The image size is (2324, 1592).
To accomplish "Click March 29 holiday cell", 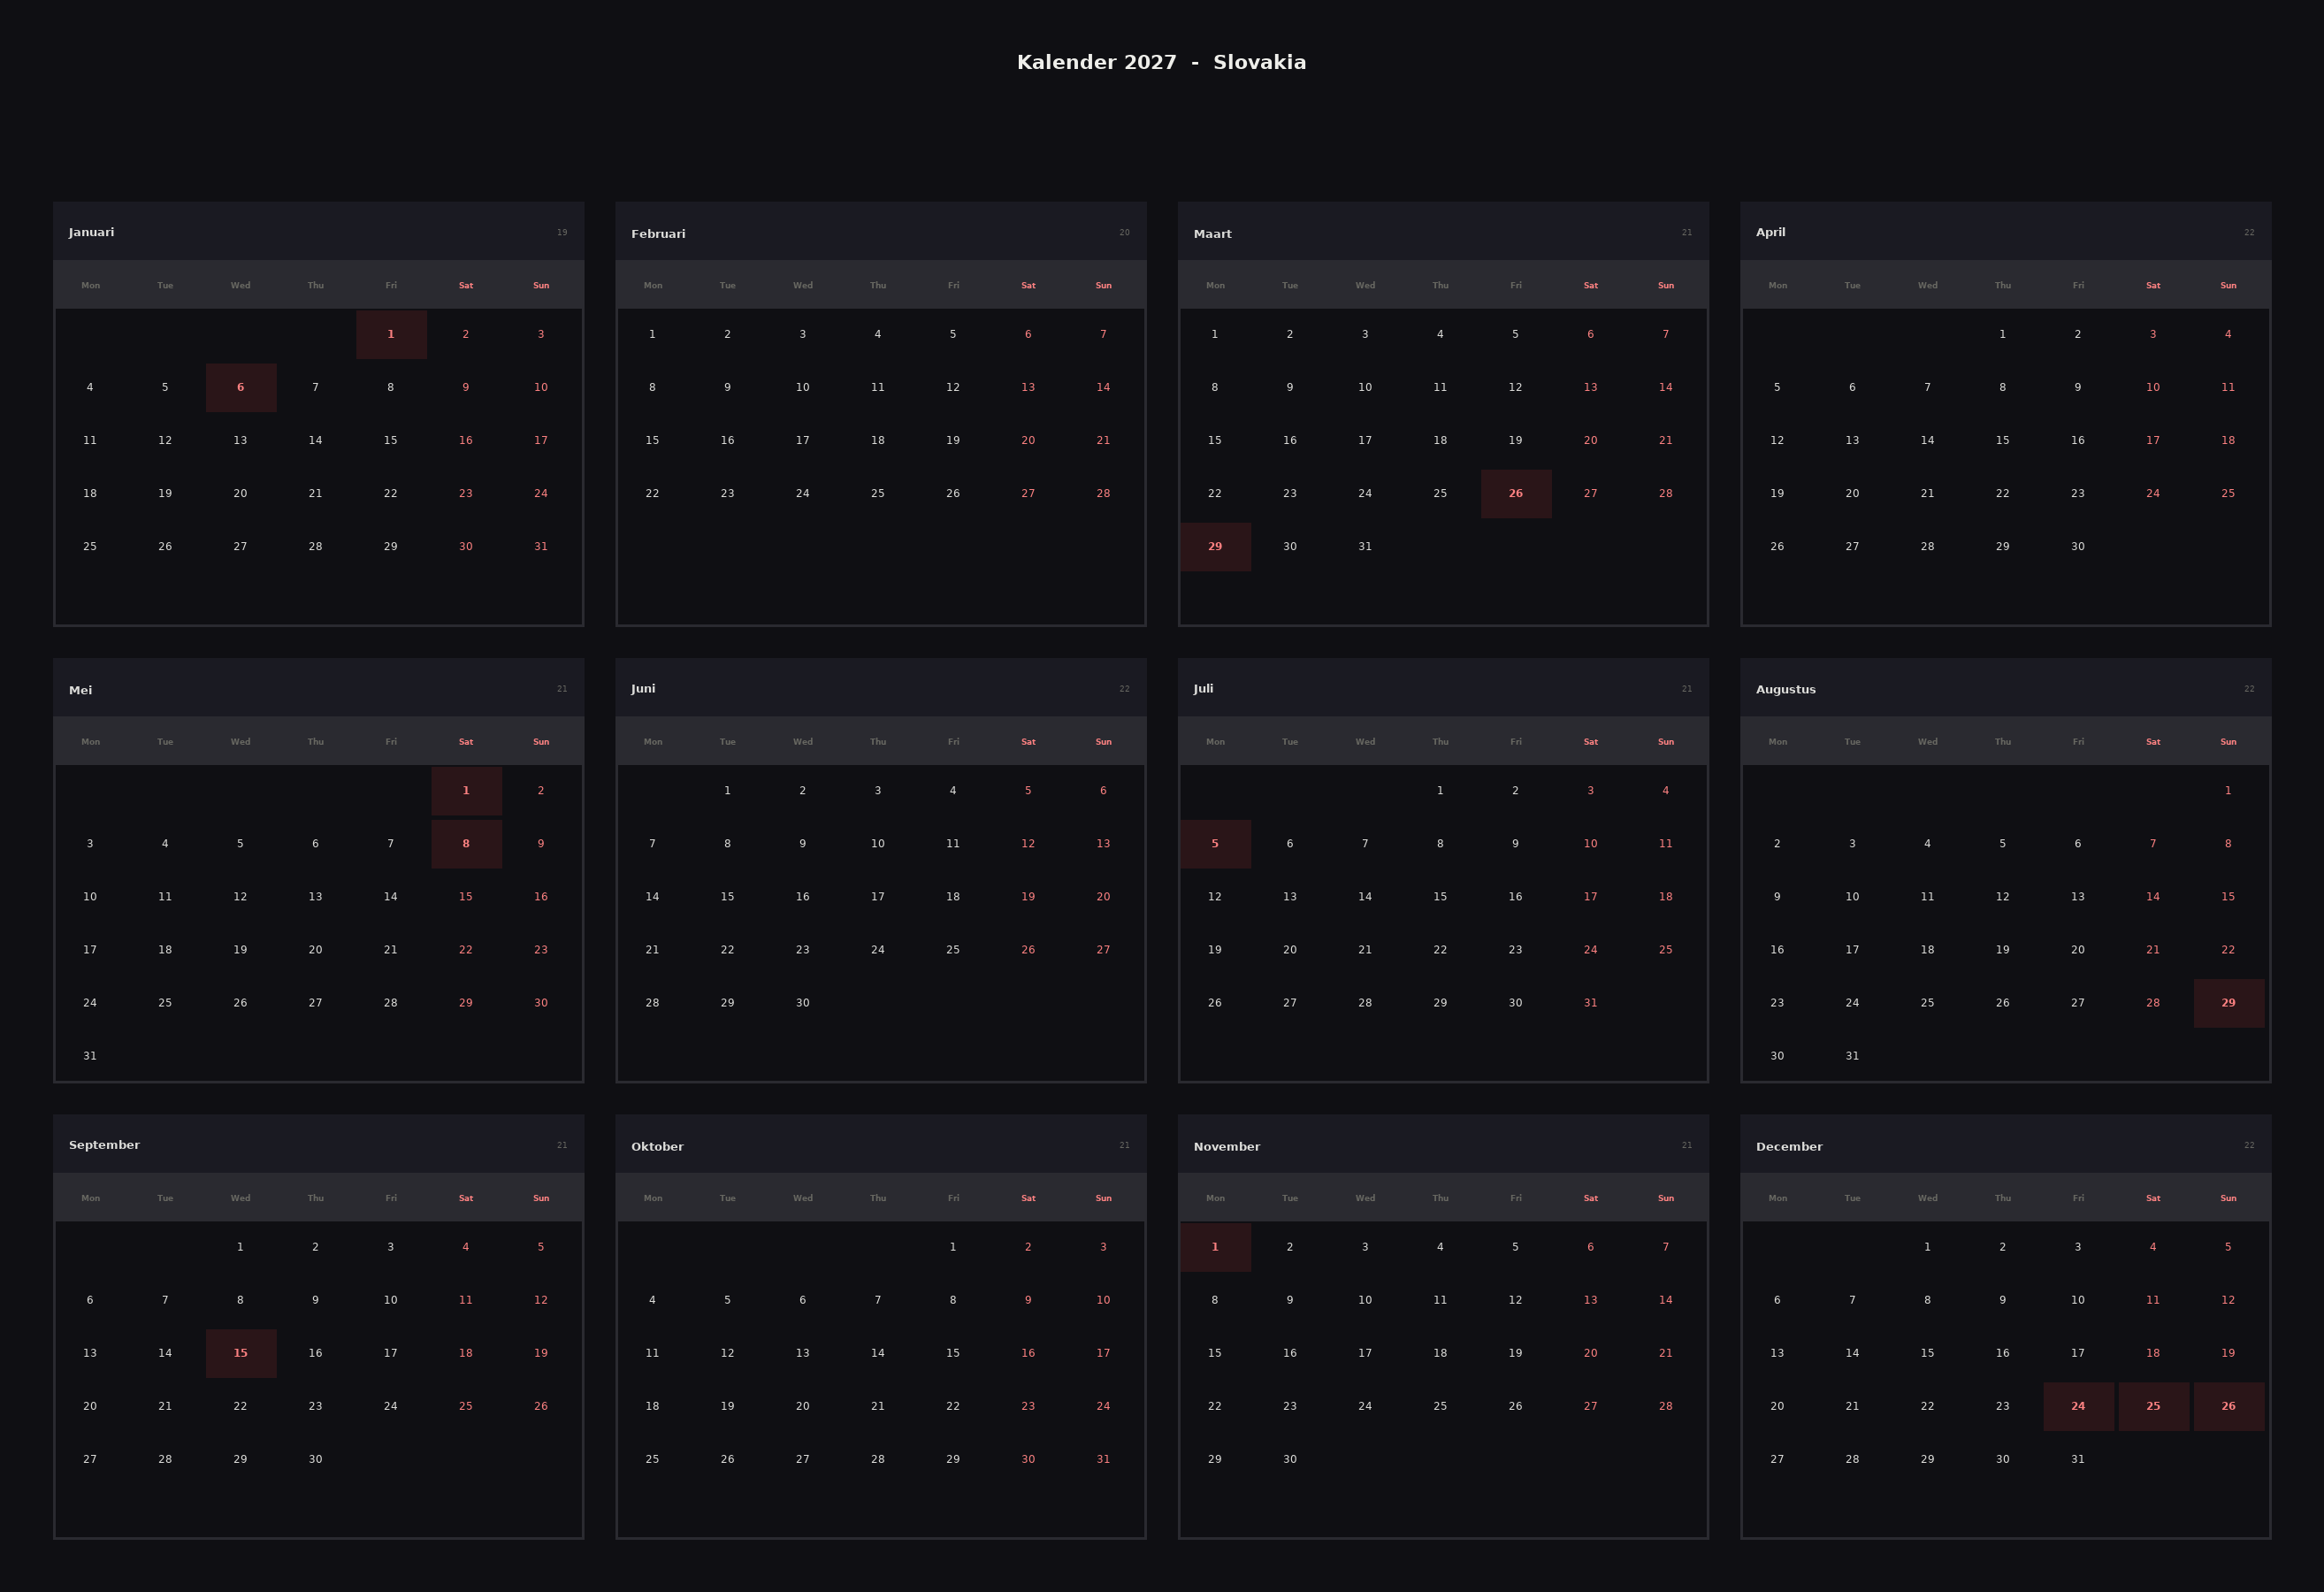I will coord(1215,546).
